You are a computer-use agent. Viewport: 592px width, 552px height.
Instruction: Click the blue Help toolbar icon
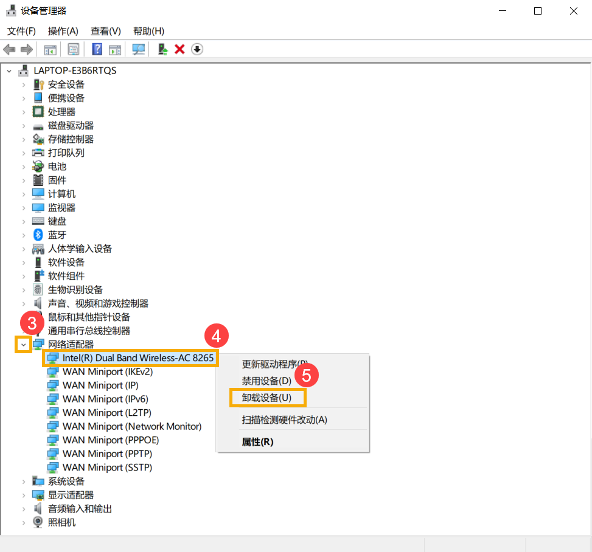pyautogui.click(x=97, y=49)
